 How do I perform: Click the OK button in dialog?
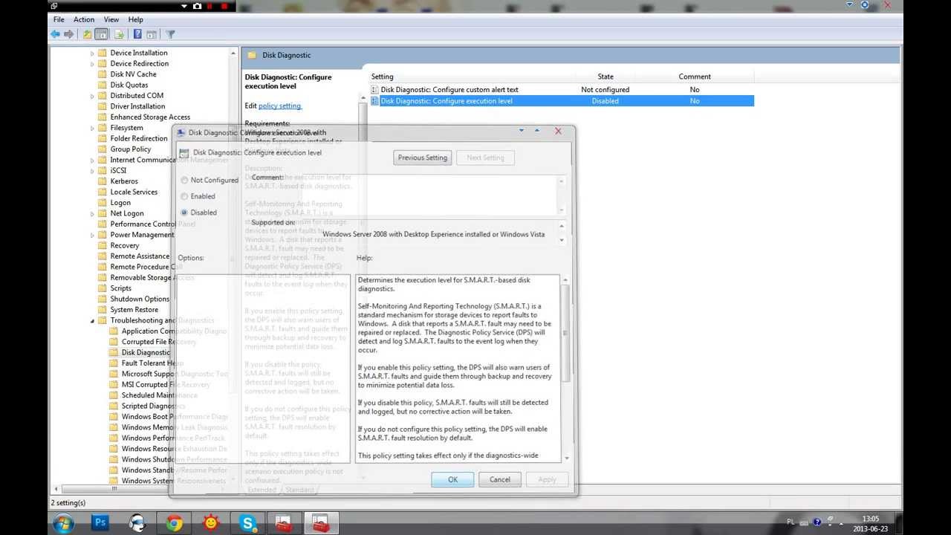452,479
